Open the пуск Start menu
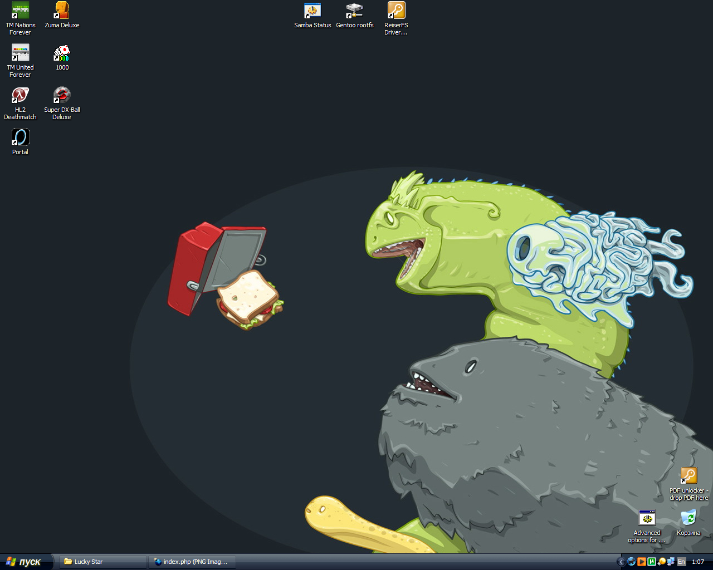 point(26,562)
